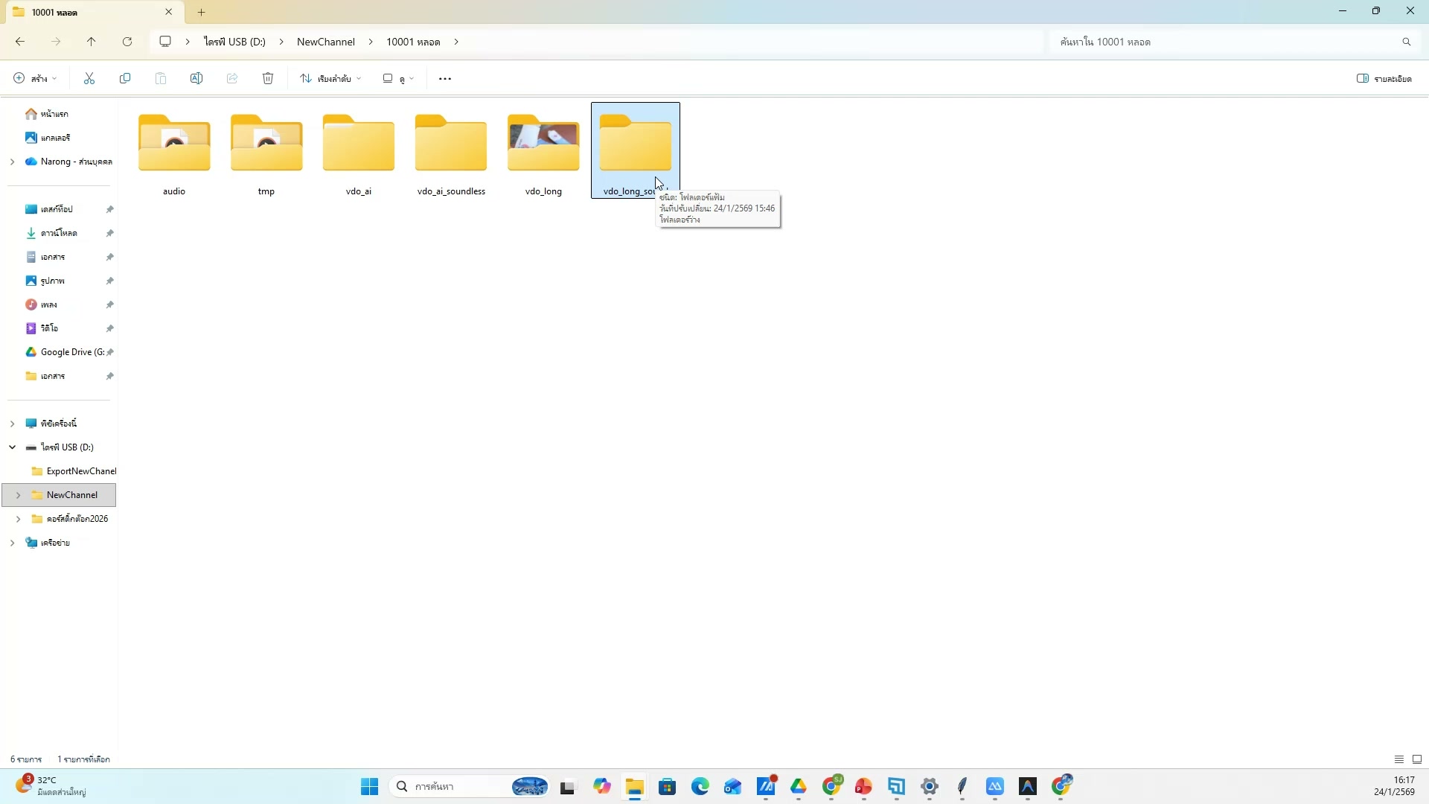This screenshot has width=1429, height=804.
Task: Toggle the รายละเอียด details pane
Action: [x=1385, y=78]
